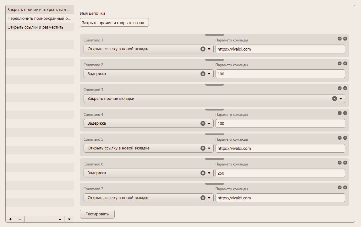Click the 'Имя цепочки' name field
The height and width of the screenshot is (227, 361).
click(x=114, y=23)
